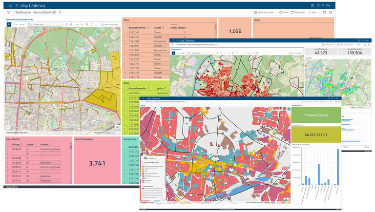375x212 pixels.
Task: Open the home icon in main Cadenza header
Action: [11, 5]
